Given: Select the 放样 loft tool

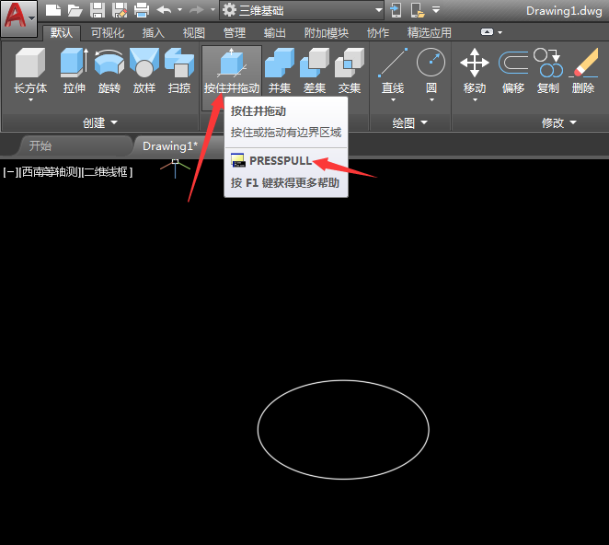Looking at the screenshot, I should (144, 71).
